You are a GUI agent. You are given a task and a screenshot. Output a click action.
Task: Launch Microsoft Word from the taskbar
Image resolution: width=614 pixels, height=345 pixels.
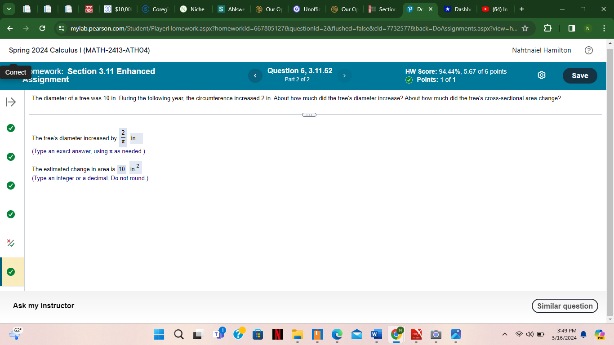[376, 335]
